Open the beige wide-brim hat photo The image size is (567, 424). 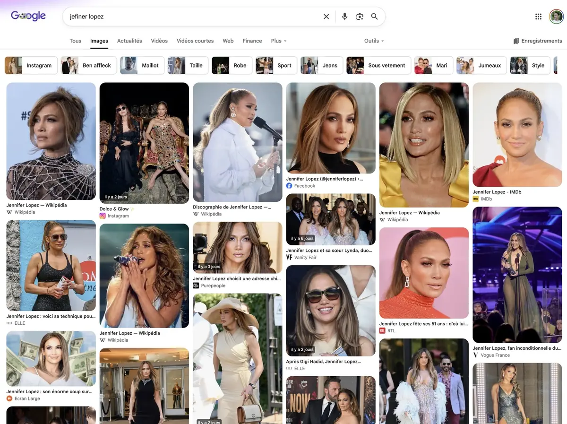click(238, 359)
